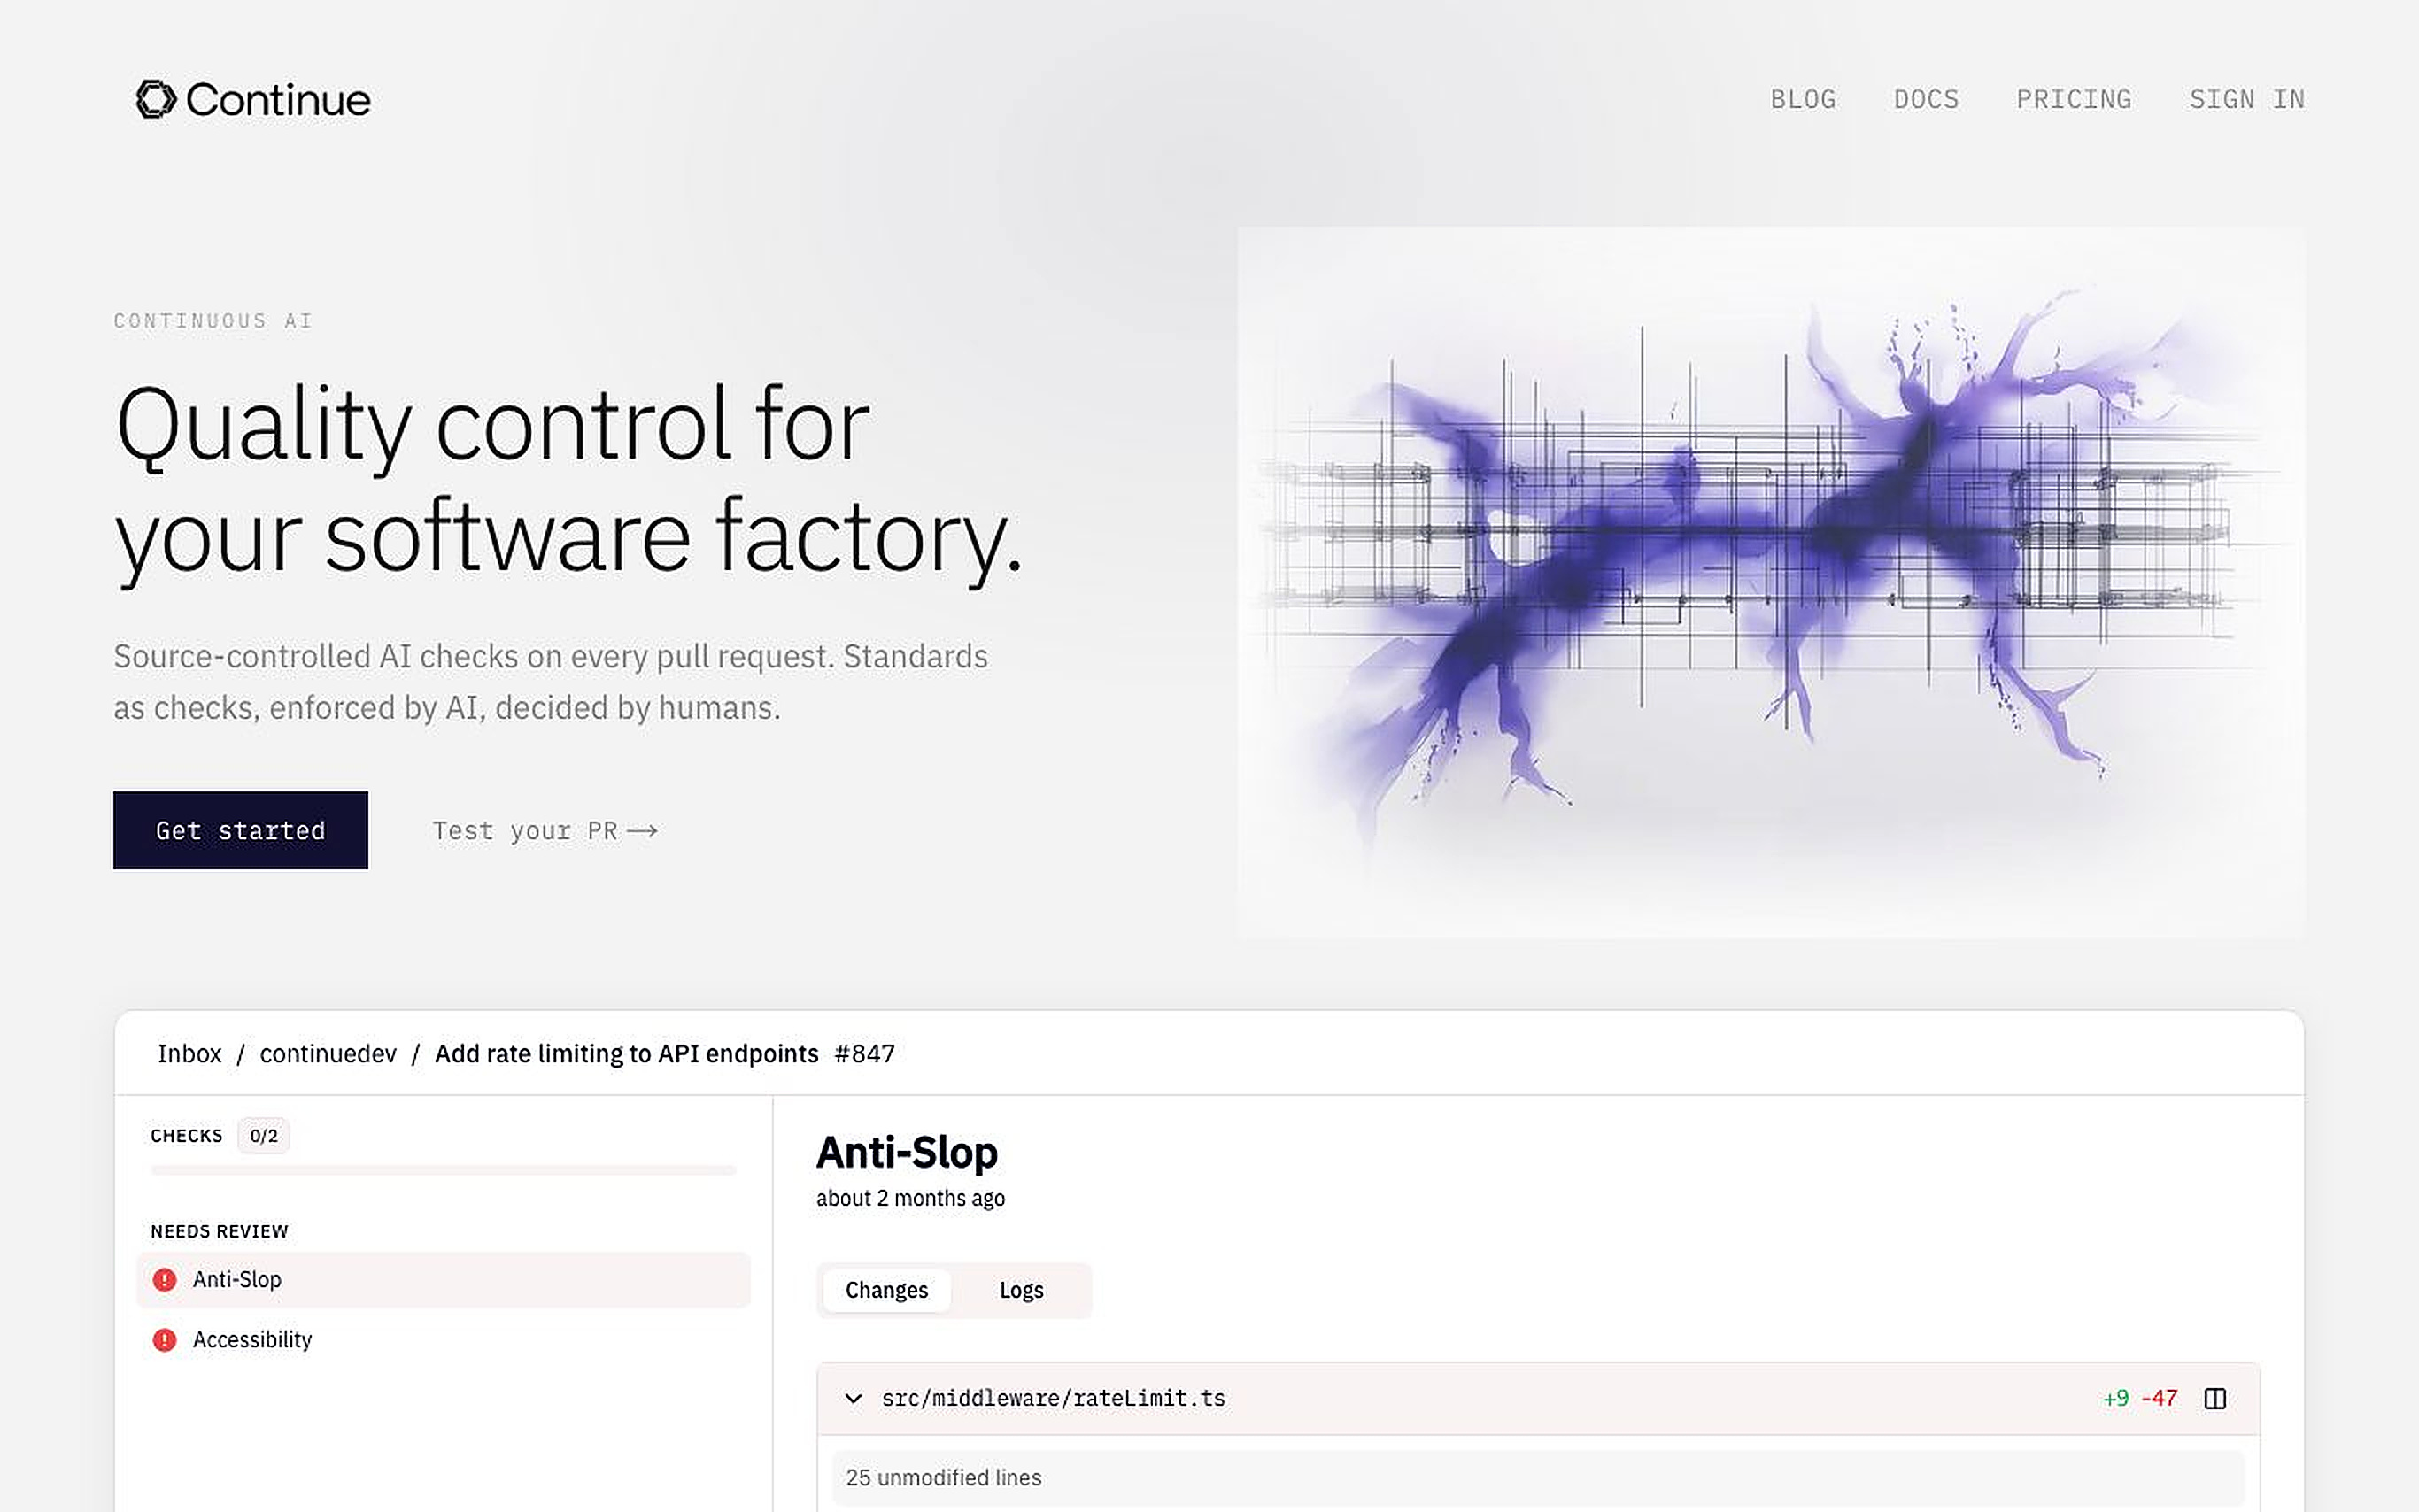
Task: Switch to the Logs tab
Action: pyautogui.click(x=1021, y=1290)
